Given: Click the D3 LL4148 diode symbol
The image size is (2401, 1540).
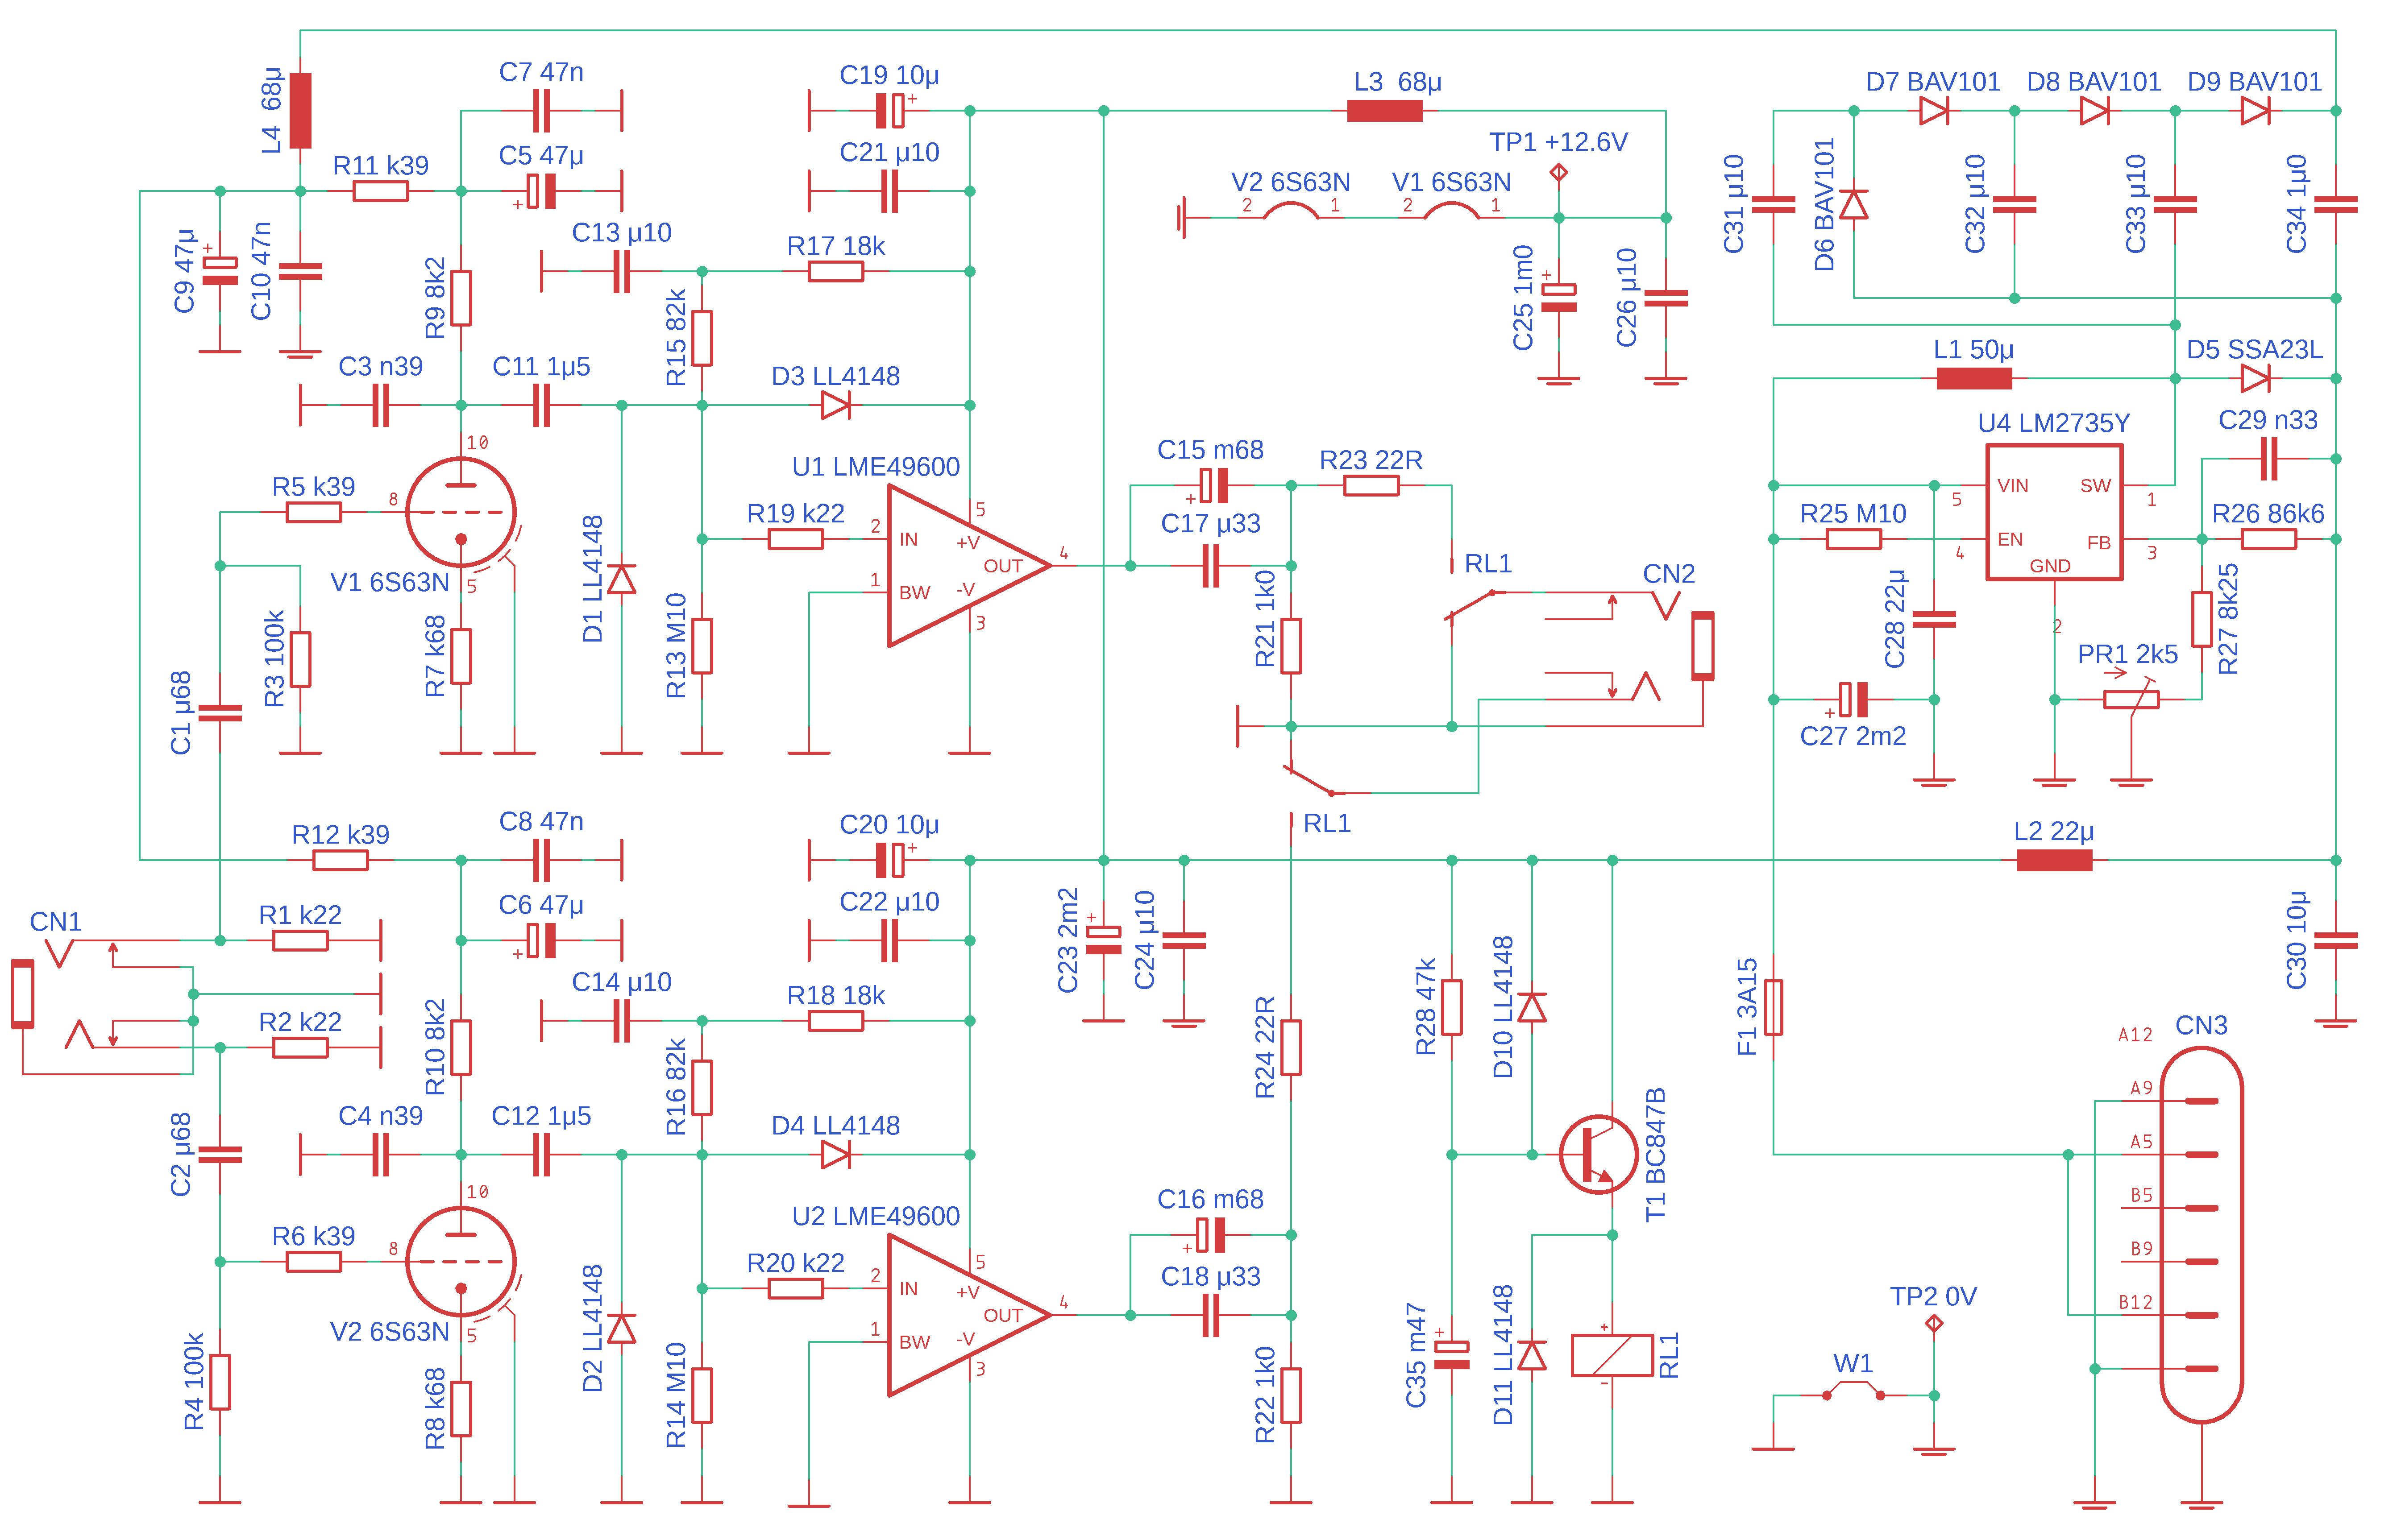Looking at the screenshot, I should click(836, 405).
